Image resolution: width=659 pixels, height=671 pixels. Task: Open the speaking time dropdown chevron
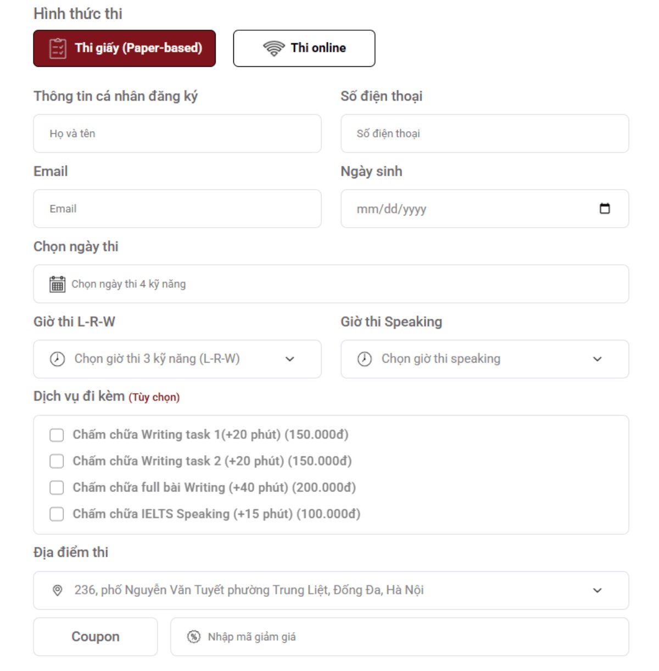(597, 359)
